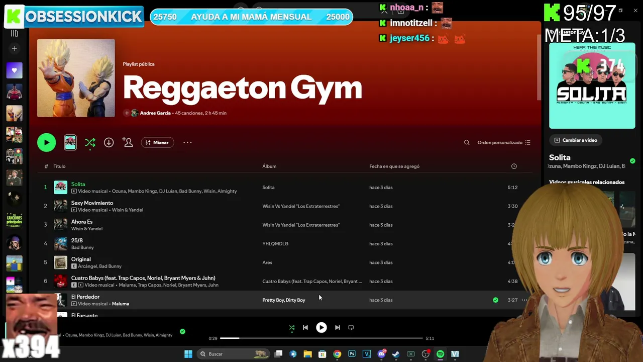Download the Reggaeton Gym playlist
The height and width of the screenshot is (362, 643).
click(x=109, y=142)
